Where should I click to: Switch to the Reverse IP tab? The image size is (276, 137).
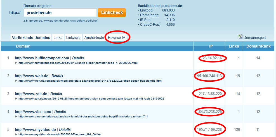[117, 37]
